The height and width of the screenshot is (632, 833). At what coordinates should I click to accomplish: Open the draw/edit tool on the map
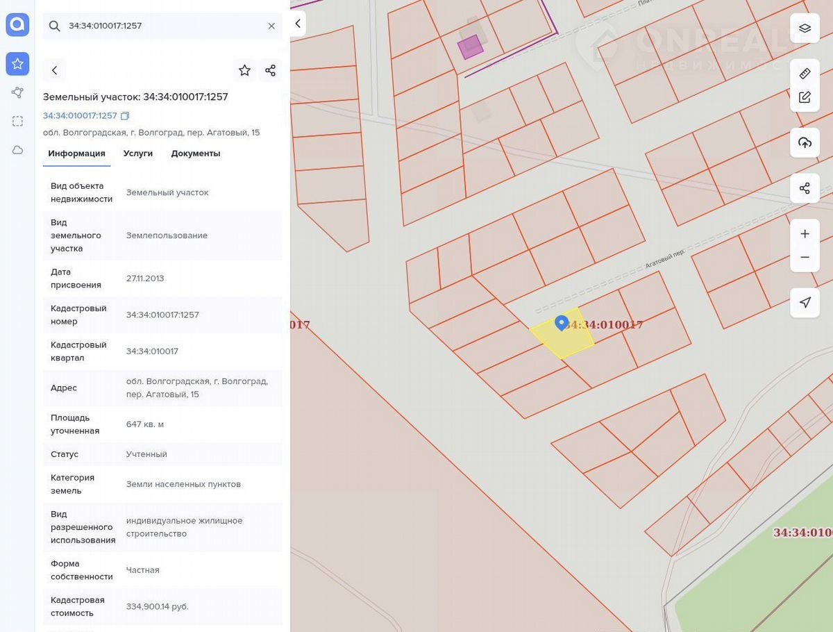tap(805, 97)
